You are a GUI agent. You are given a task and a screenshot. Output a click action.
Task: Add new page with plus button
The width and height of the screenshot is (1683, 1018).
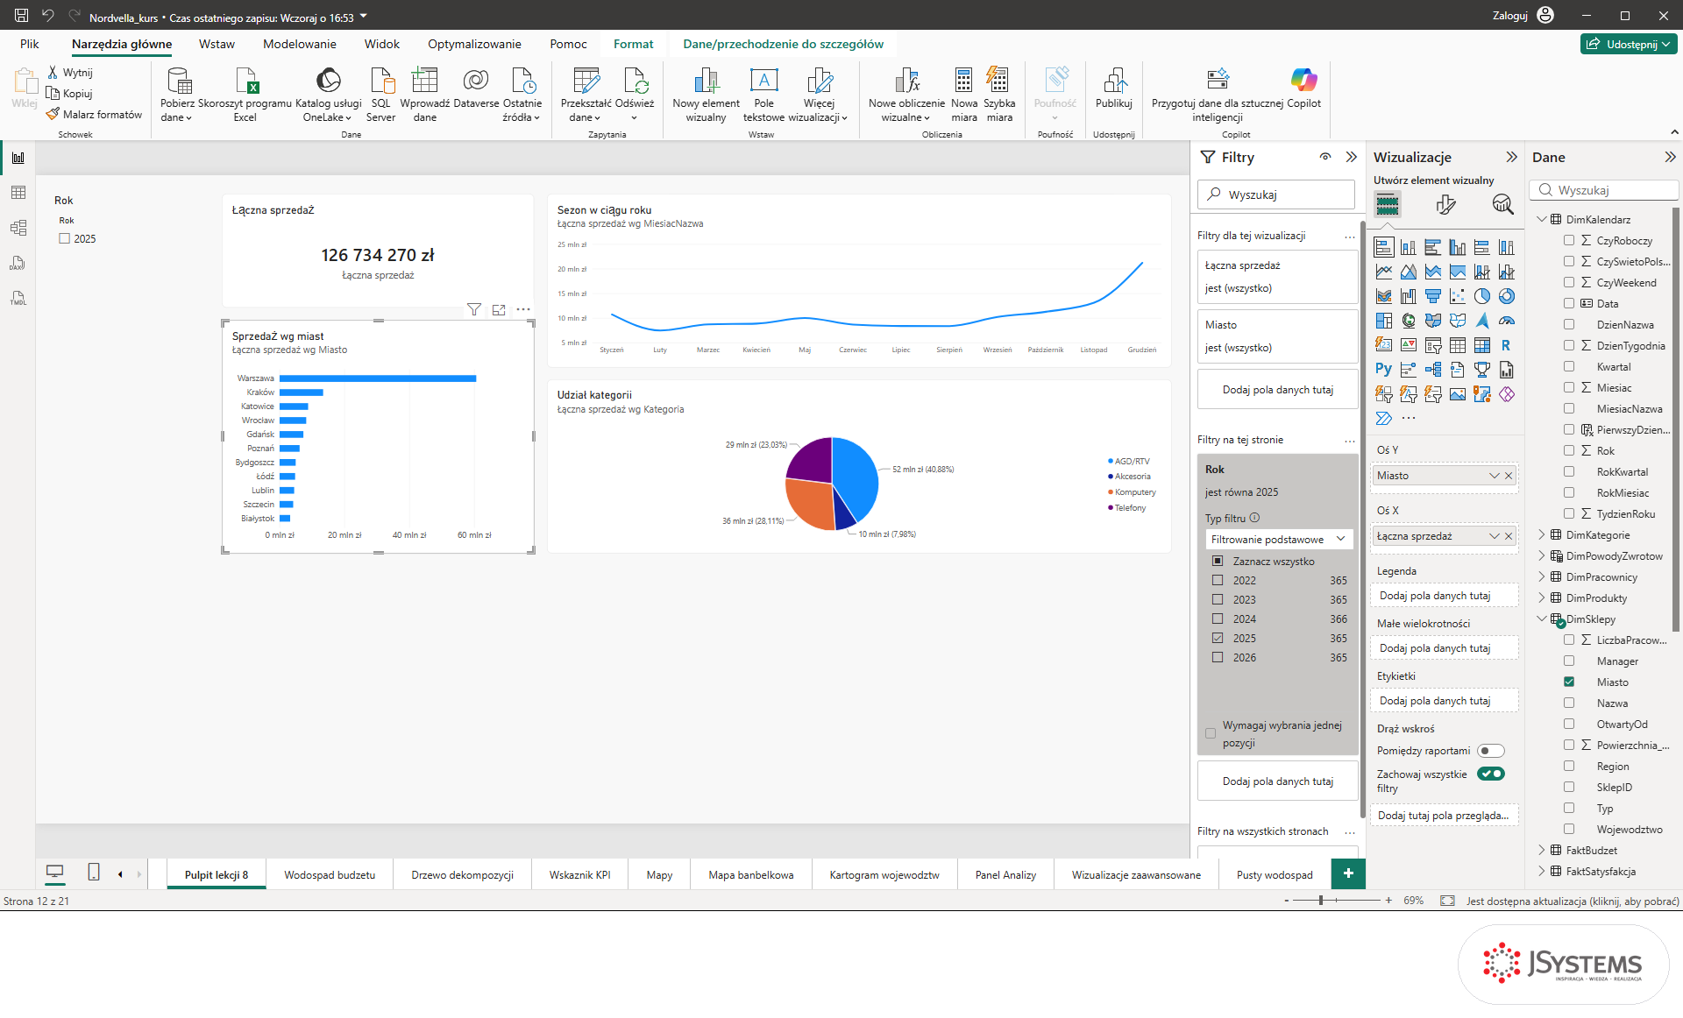pos(1348,873)
